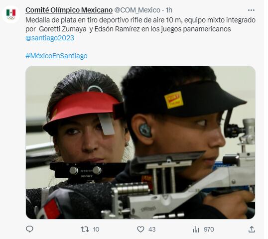Image resolution: width=268 pixels, height=239 pixels.
Task: Open view analytics bar chart icon
Action: click(x=196, y=229)
